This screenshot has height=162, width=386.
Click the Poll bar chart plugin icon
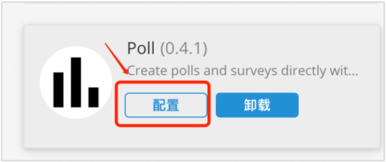pyautogui.click(x=76, y=82)
